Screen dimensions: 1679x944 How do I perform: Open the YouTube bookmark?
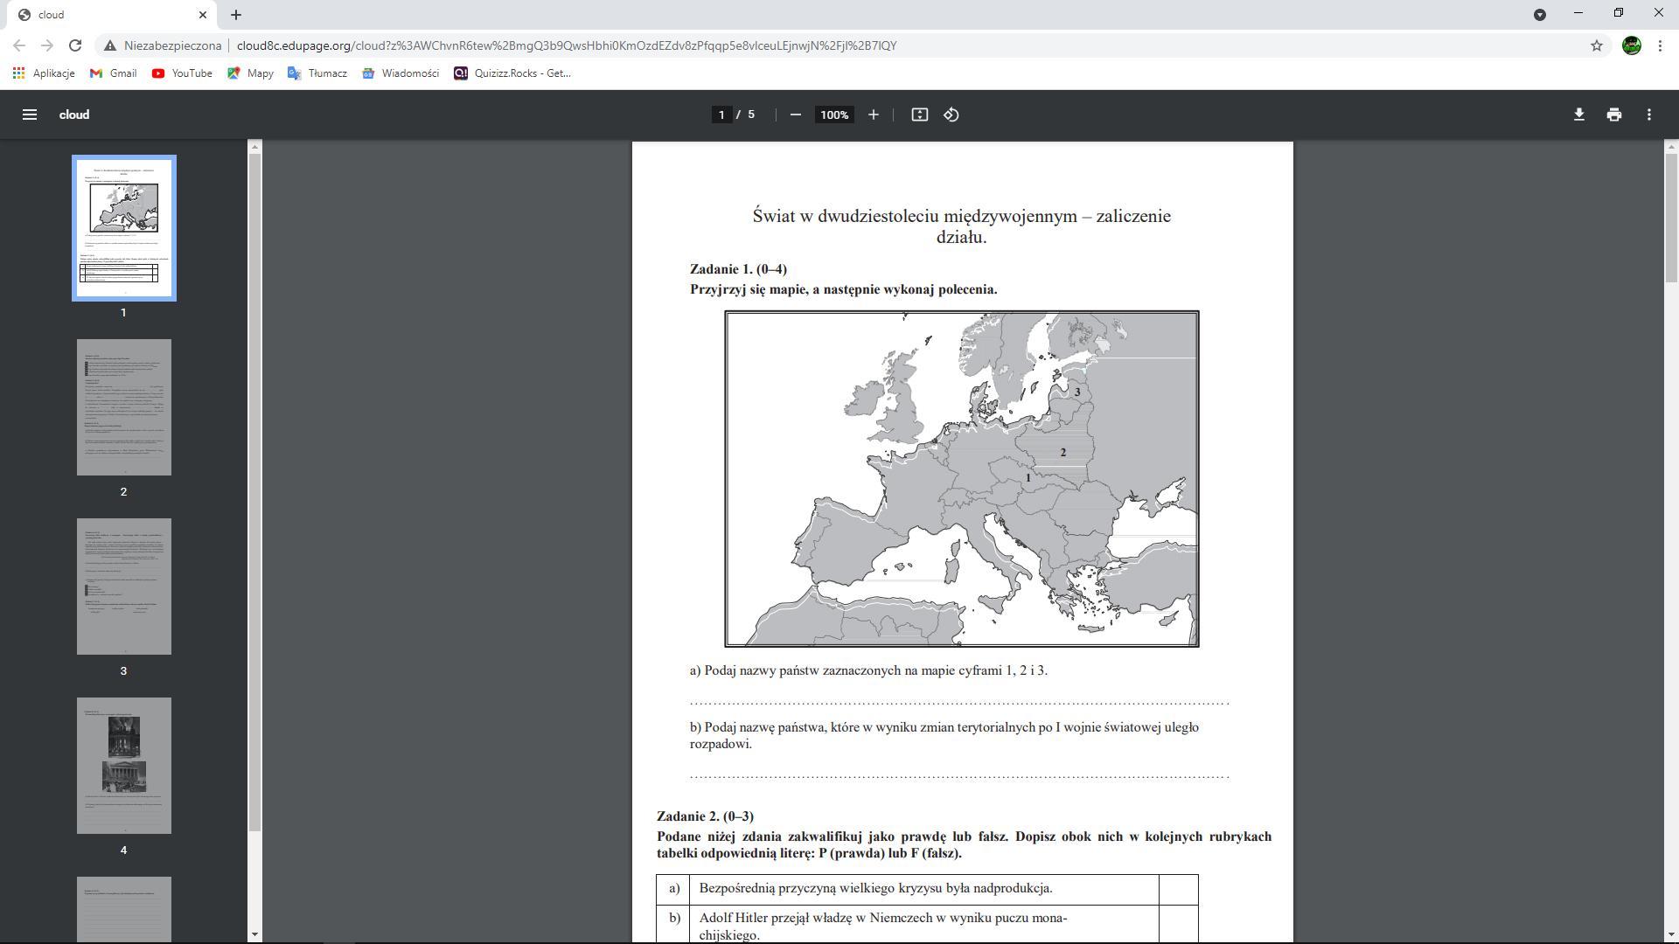coord(182,73)
